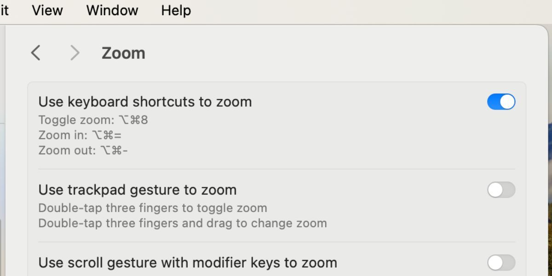Click the Toggle zoom shortcut text
552x276 pixels.
coord(93,120)
